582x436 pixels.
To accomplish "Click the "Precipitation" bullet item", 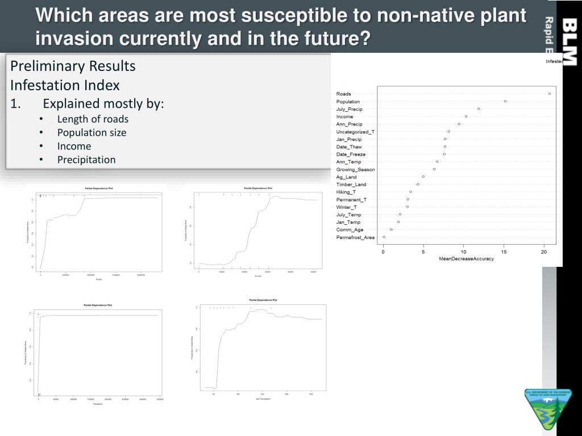I will [86, 160].
